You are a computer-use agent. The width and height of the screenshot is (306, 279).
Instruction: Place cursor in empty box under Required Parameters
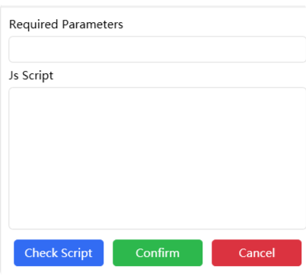tap(158, 50)
